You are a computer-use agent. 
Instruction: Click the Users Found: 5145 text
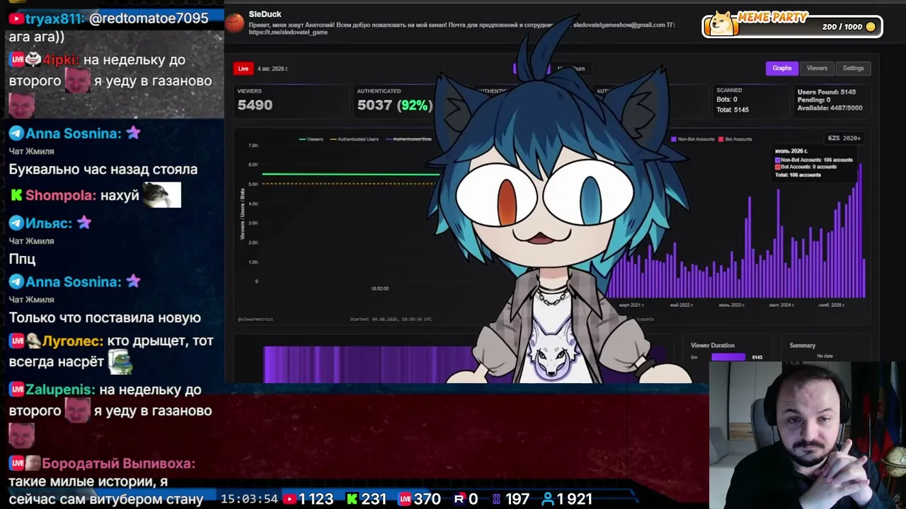827,92
